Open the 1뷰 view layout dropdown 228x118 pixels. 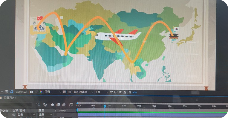(102, 92)
